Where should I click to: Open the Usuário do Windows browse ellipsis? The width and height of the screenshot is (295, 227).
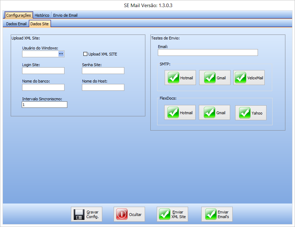click(61, 54)
